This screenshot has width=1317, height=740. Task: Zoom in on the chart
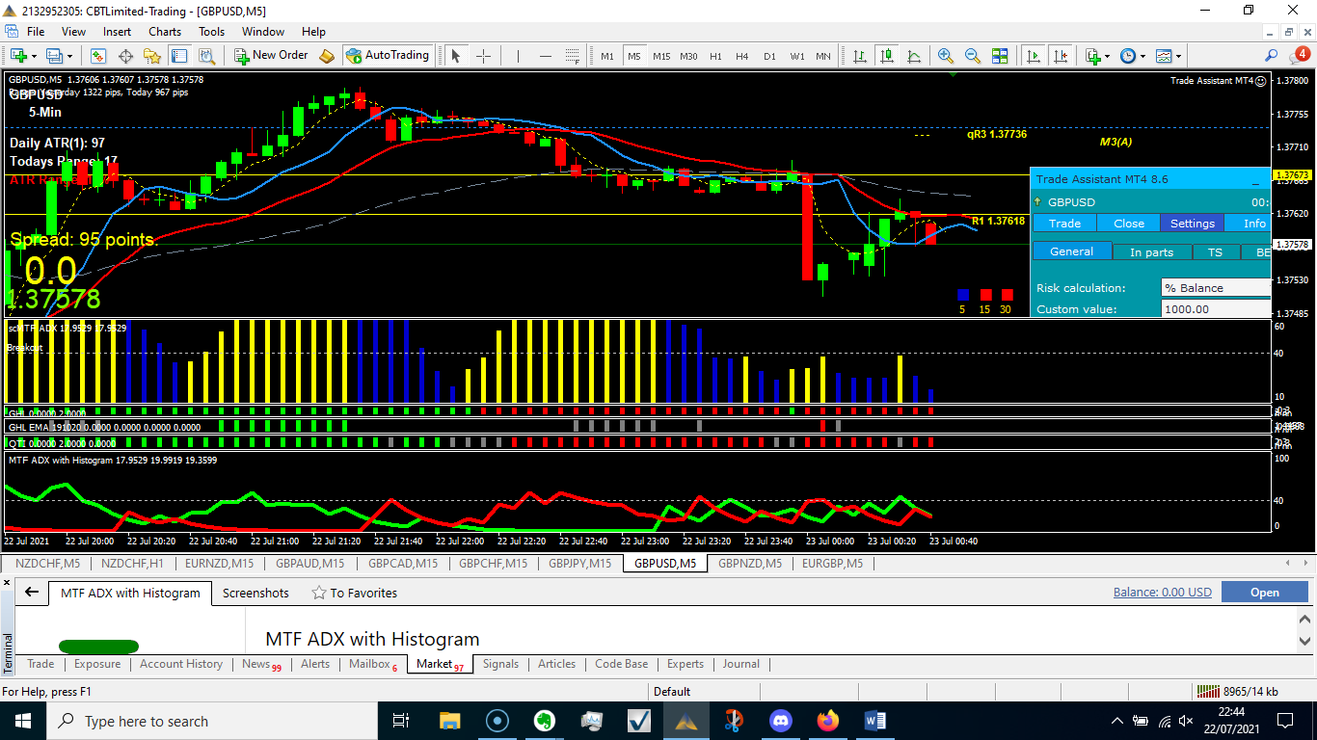tap(946, 56)
